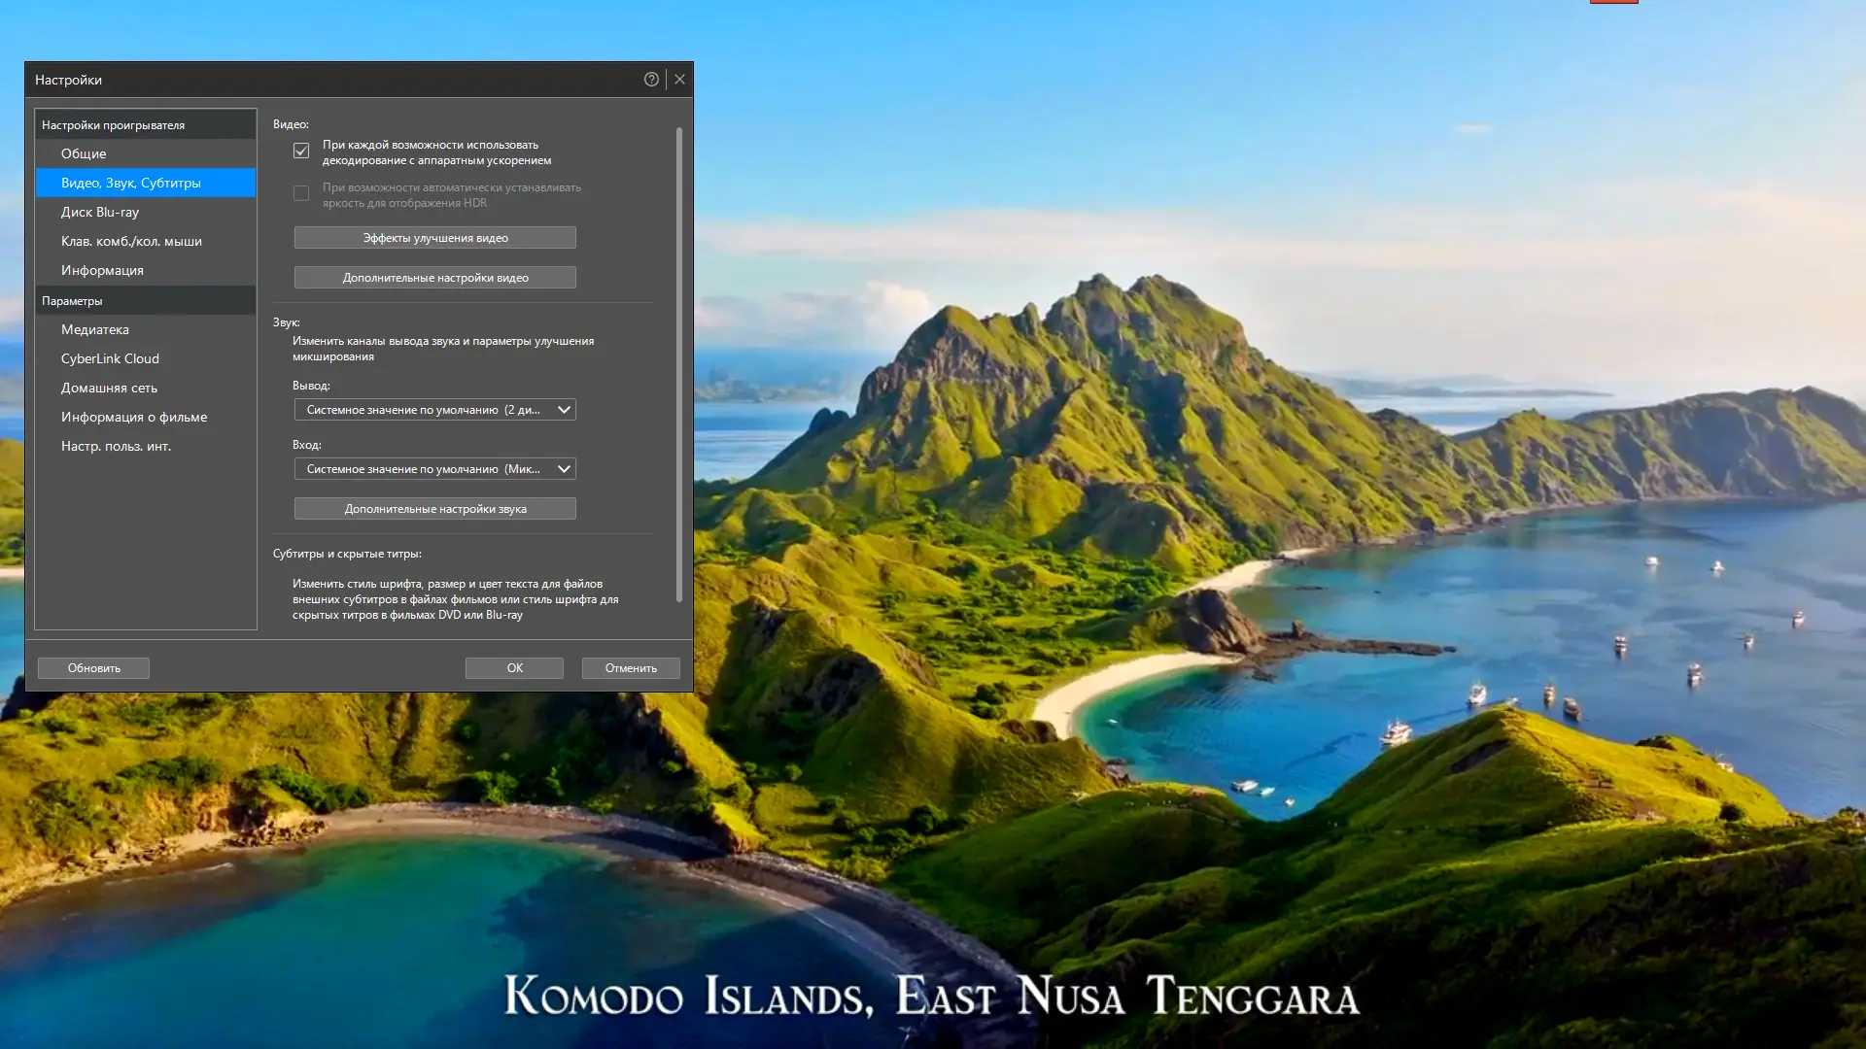This screenshot has height=1049, width=1866.
Task: Open the Вывод audio output dropdown
Action: 434,410
